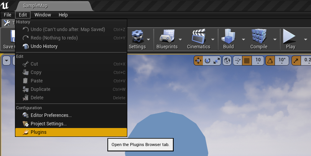The height and width of the screenshot is (156, 311).
Task: Open the scale snap value dropdown
Action: (306, 61)
